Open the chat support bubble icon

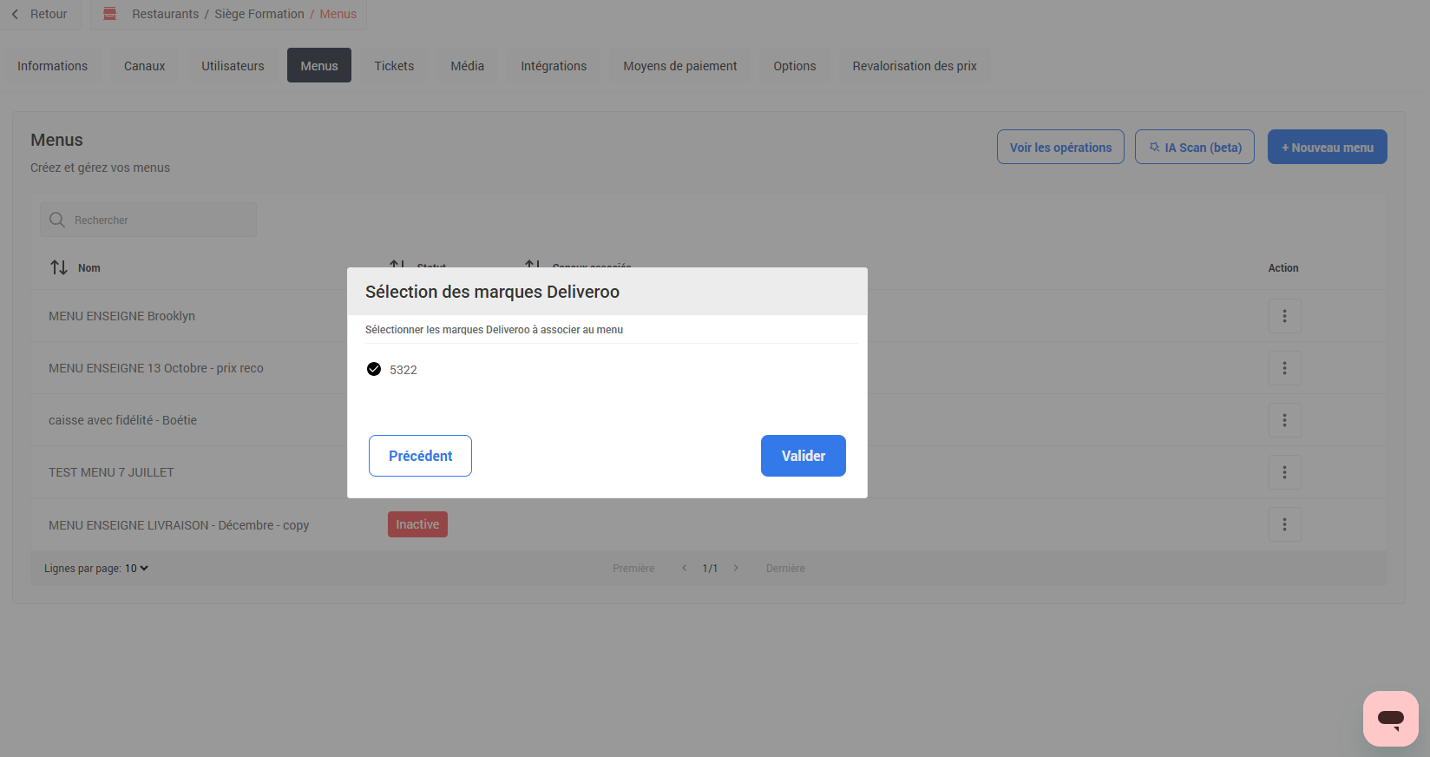[1390, 718]
